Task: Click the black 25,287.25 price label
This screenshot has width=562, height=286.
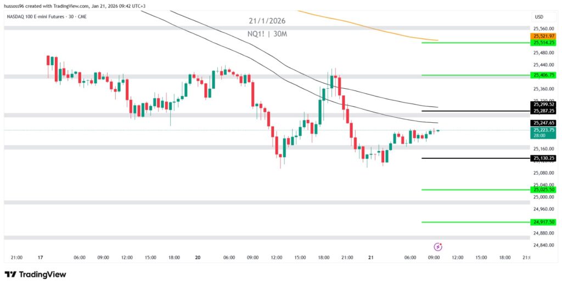Action: click(543, 111)
